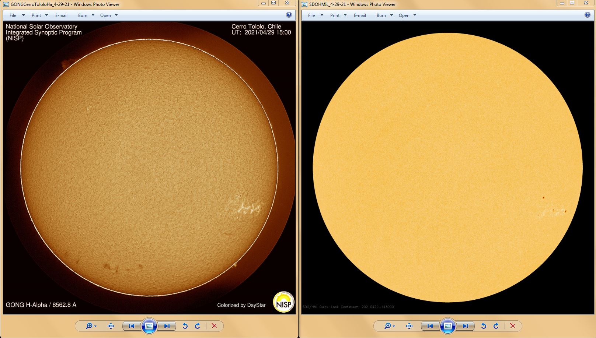596x338 pixels.
Task: Go to previous image in SDOHMIc viewer
Action: coord(430,326)
